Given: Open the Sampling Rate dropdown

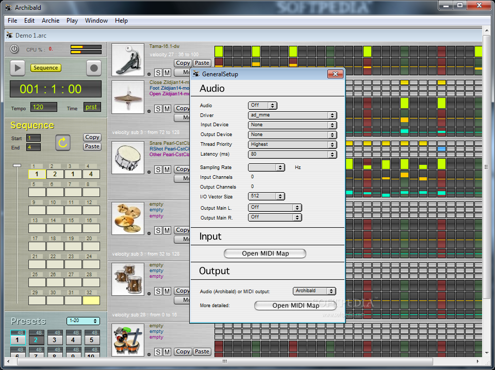Looking at the screenshot, I should [267, 167].
